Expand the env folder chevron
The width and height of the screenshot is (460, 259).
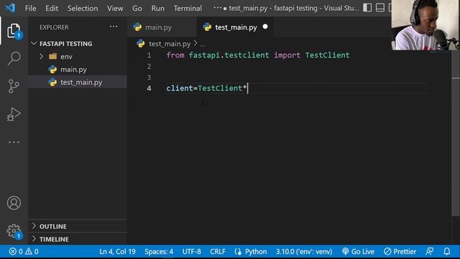[42, 56]
